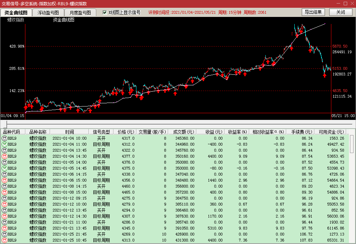The height and width of the screenshot is (244, 356).
Task: Click the table vertical scrollbar thumb
Action: [352, 144]
